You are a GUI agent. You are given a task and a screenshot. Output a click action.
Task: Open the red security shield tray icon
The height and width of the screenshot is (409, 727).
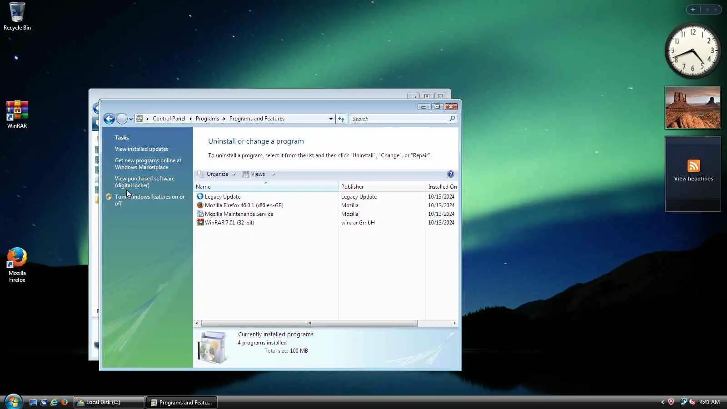tap(671, 402)
